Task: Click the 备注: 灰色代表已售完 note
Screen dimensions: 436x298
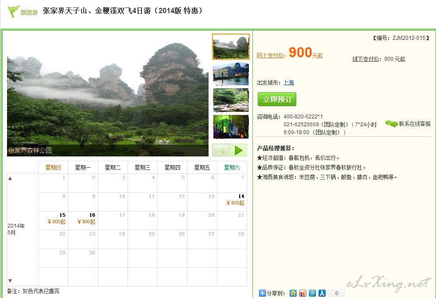Action: 33,291
